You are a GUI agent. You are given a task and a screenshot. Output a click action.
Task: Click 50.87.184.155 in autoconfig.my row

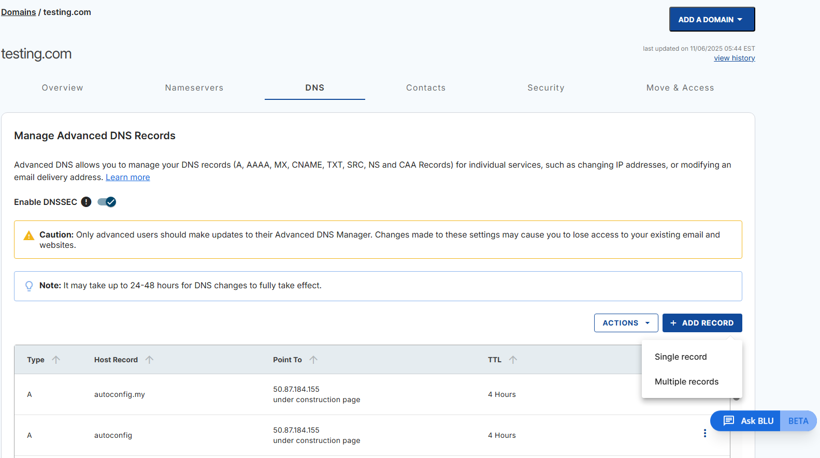pyautogui.click(x=296, y=389)
